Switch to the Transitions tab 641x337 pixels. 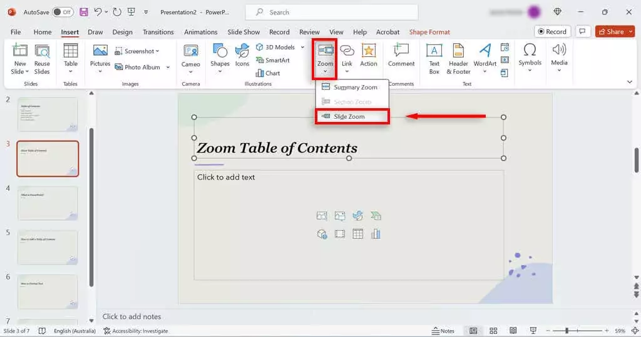point(158,32)
